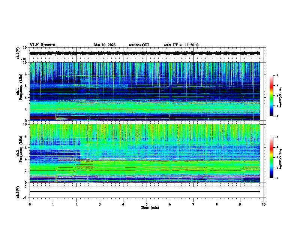Click time axis tick label "2"
This screenshot has width=297, height=229.
[76, 204]
